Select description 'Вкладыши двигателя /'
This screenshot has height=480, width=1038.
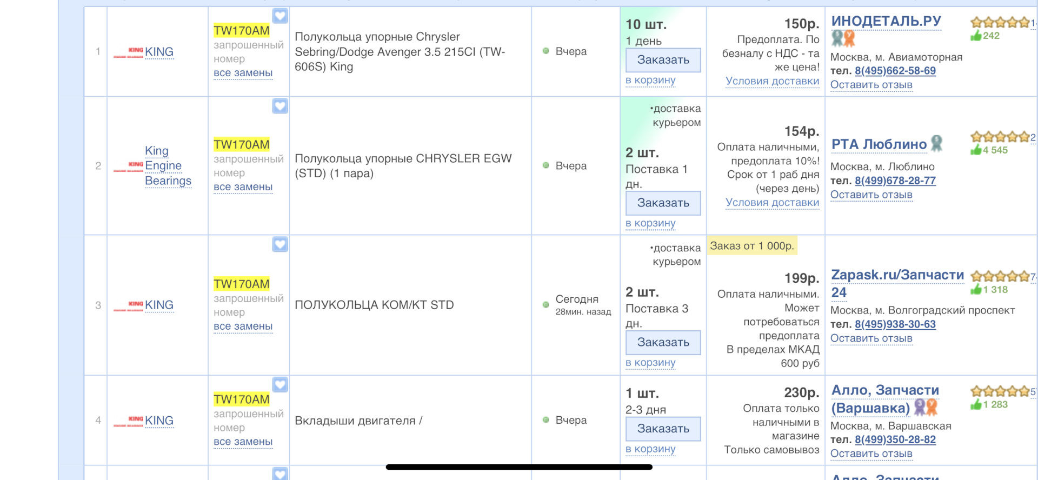(x=358, y=421)
